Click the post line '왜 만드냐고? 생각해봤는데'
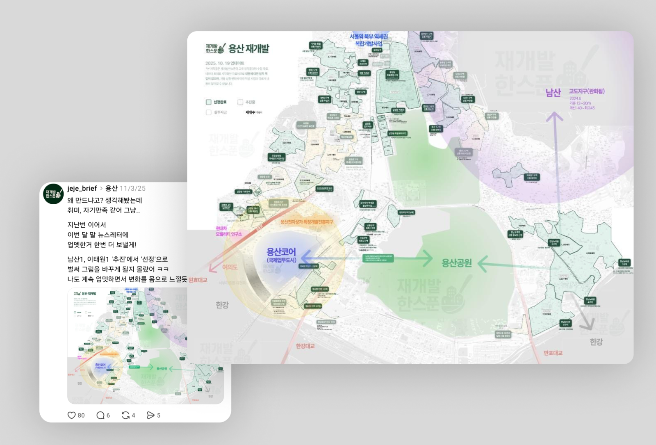 click(105, 200)
